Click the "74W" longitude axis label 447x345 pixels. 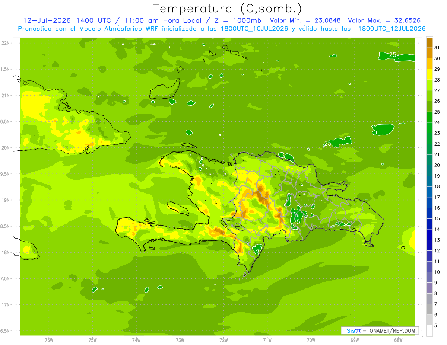click(136, 340)
